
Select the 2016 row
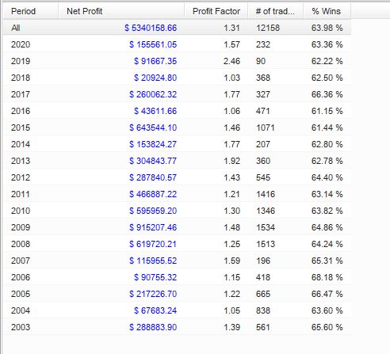pyautogui.click(x=178, y=111)
